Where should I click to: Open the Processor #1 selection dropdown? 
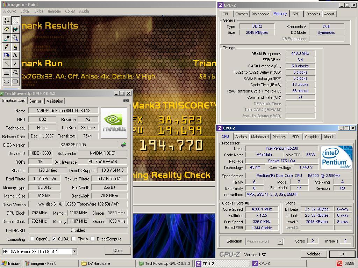tap(280, 241)
